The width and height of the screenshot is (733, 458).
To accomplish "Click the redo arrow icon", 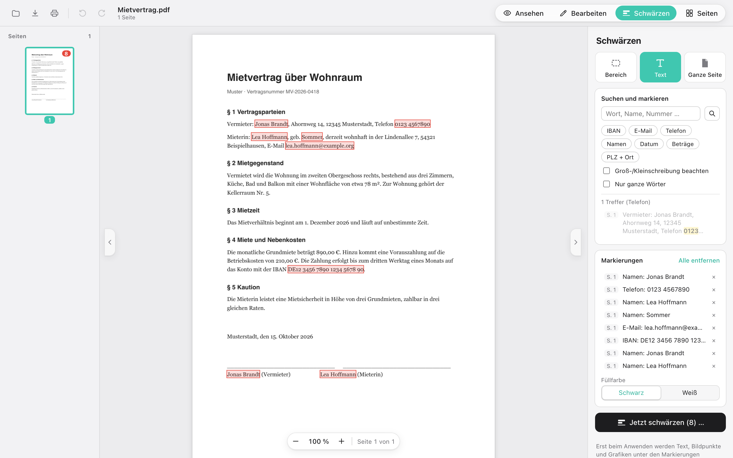I will tap(102, 13).
